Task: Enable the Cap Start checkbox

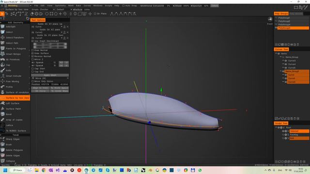Action: tap(32, 69)
